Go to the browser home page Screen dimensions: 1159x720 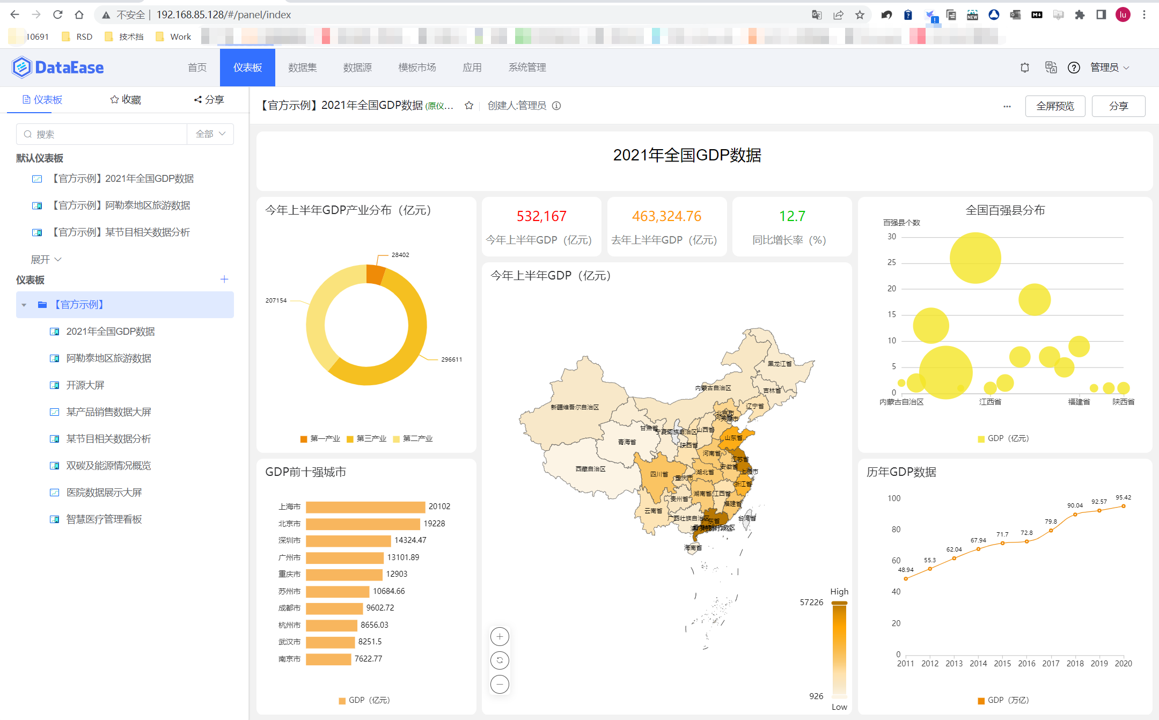pyautogui.click(x=79, y=14)
